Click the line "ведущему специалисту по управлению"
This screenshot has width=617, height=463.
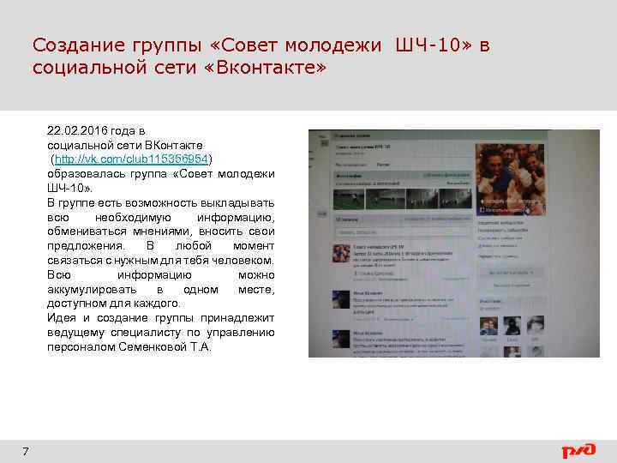pyautogui.click(x=160, y=333)
